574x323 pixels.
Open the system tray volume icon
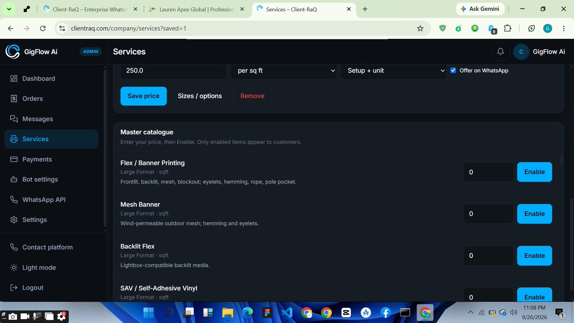point(513,312)
